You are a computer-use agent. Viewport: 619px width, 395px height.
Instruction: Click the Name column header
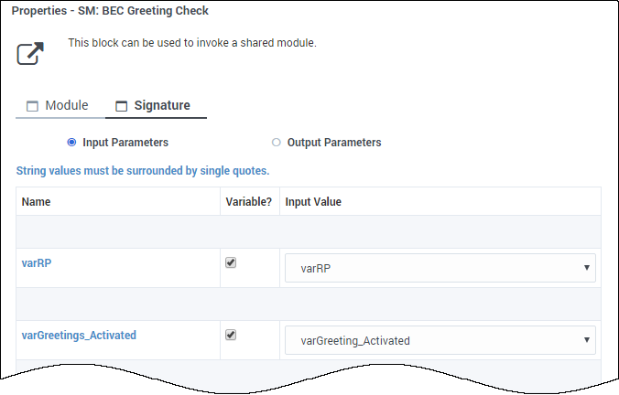(x=37, y=201)
